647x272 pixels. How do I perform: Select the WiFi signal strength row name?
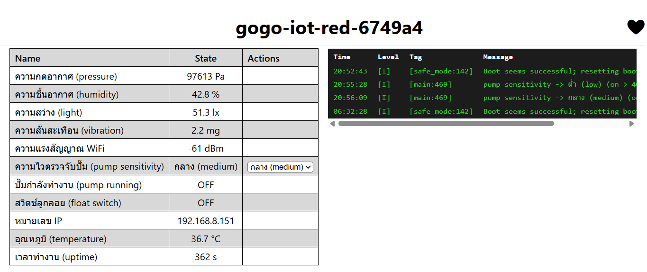[60, 148]
